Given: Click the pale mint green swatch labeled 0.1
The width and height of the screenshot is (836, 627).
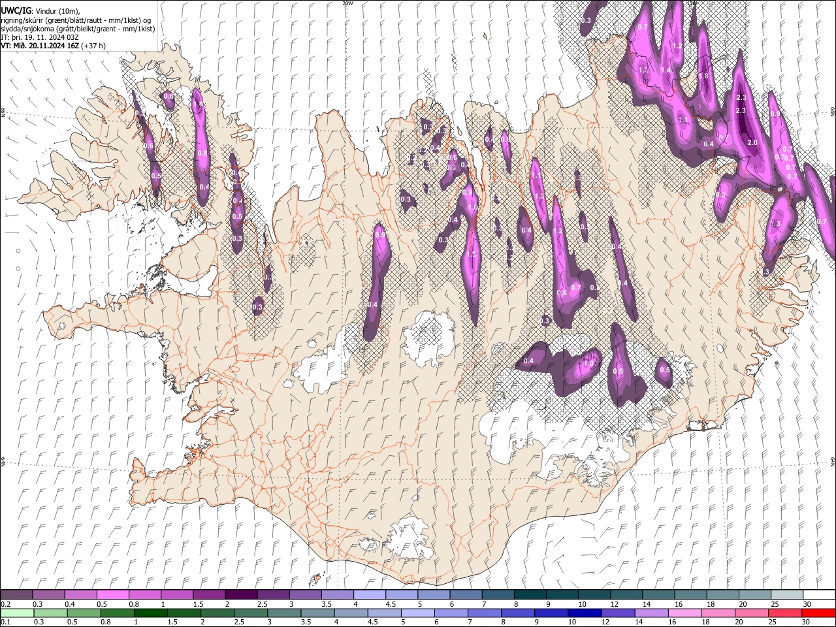Looking at the screenshot, I should 16,613.
